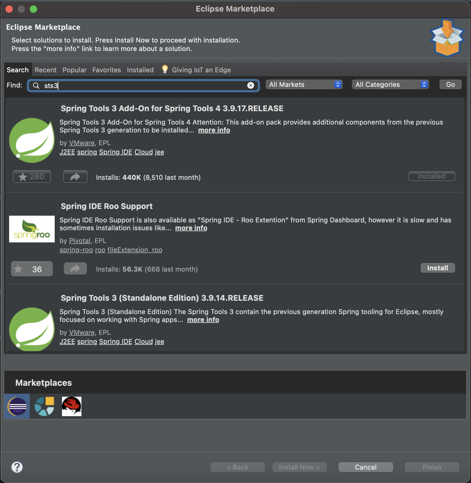Open help with the question mark icon

click(17, 467)
